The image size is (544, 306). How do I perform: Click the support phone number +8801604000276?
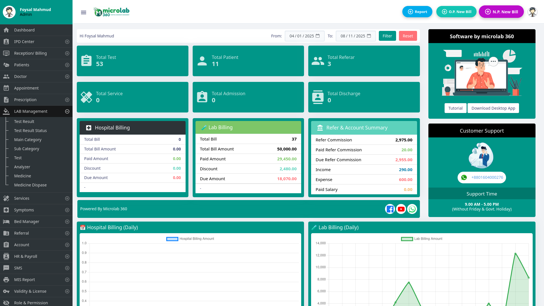click(487, 177)
